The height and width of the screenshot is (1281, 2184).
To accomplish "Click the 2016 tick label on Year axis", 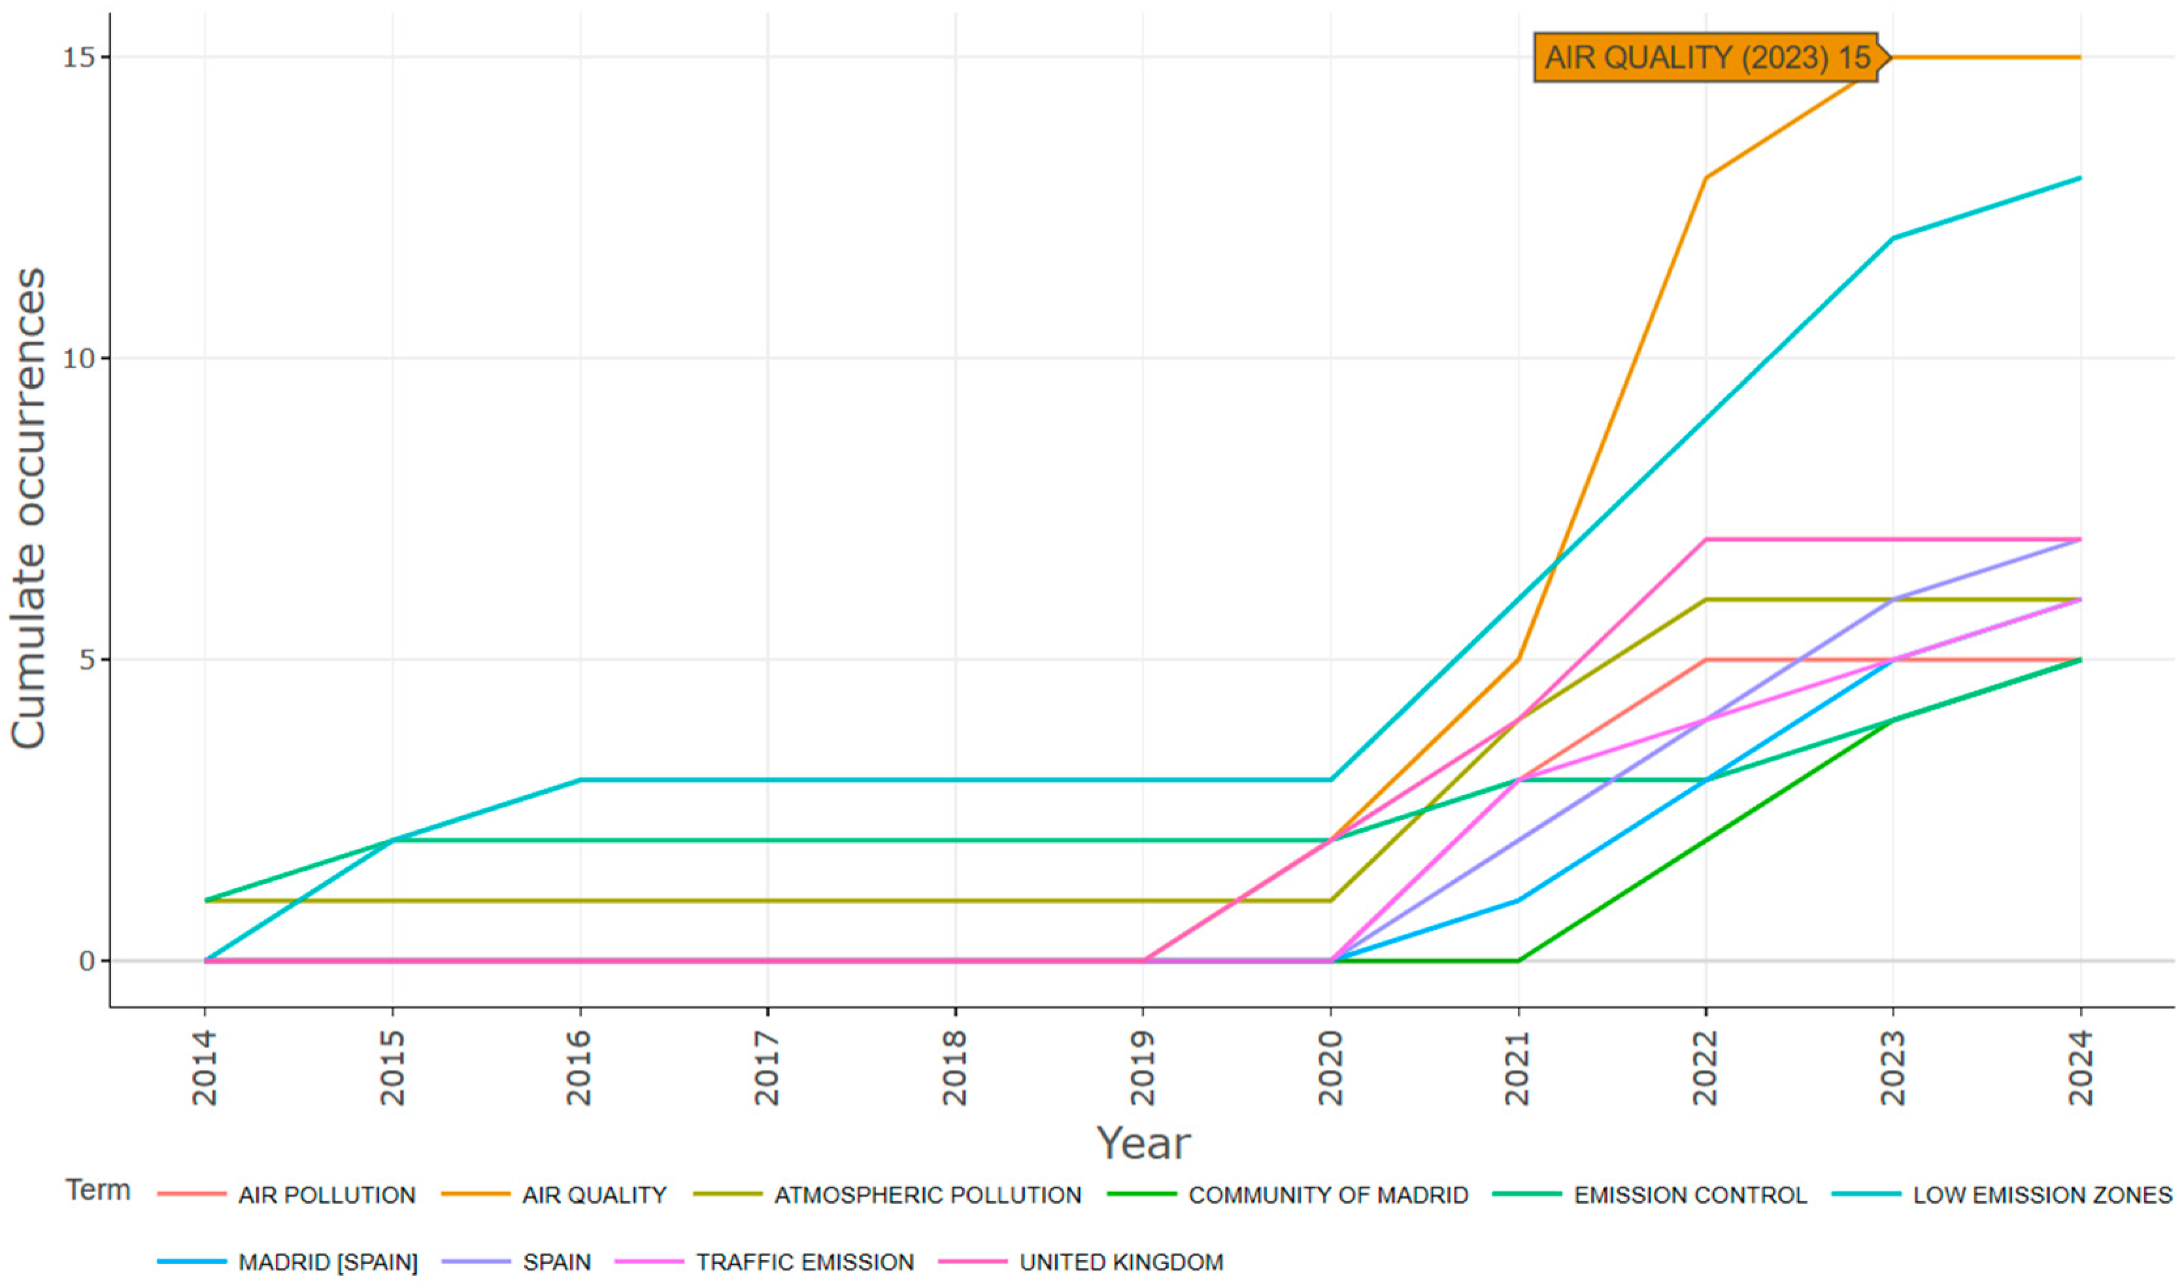I will pyautogui.click(x=579, y=1068).
